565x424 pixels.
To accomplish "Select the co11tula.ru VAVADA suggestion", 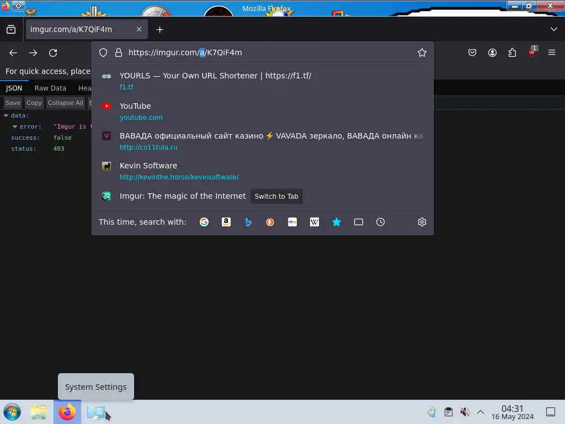I will (262, 141).
